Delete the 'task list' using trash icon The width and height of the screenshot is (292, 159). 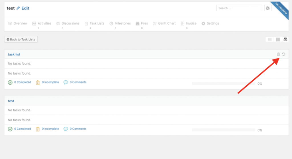tap(278, 54)
